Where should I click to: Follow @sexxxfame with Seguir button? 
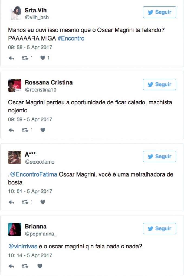point(159,157)
